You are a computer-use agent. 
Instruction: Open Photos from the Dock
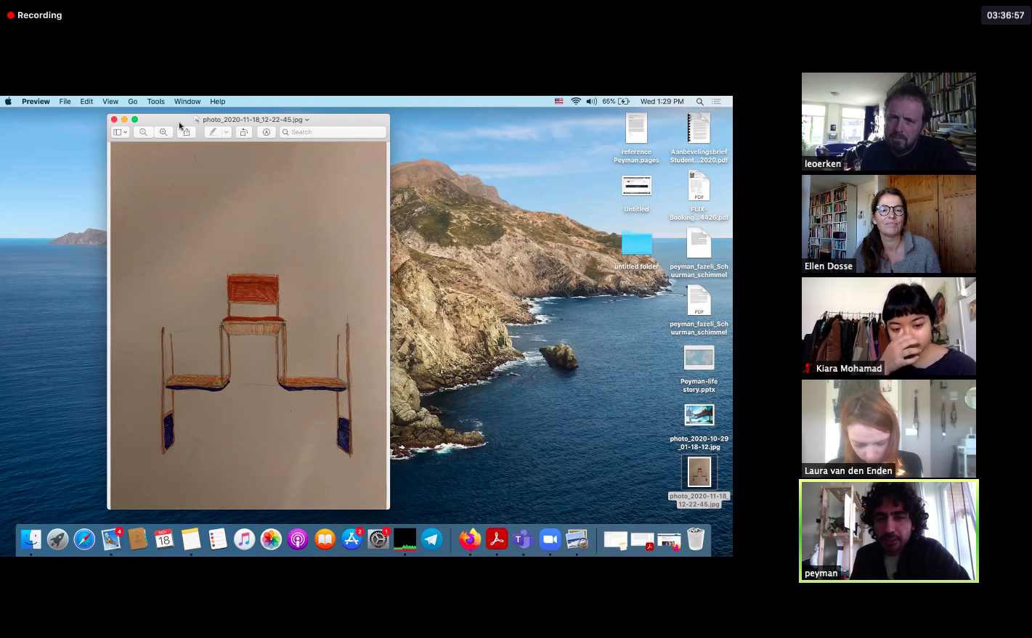click(x=271, y=539)
